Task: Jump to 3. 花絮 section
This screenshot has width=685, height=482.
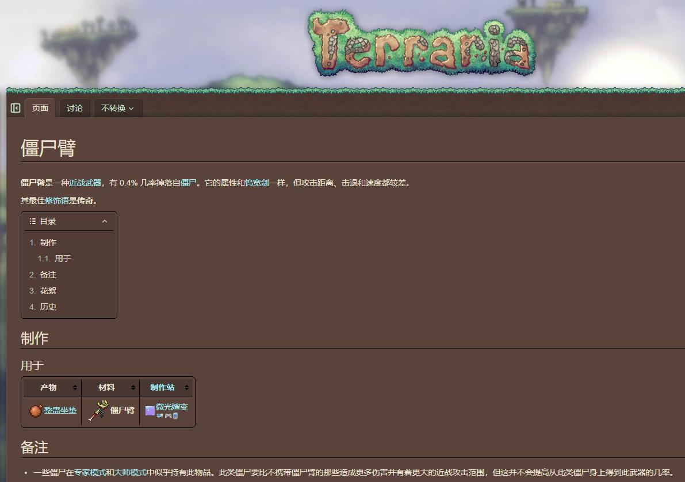Action: click(43, 291)
